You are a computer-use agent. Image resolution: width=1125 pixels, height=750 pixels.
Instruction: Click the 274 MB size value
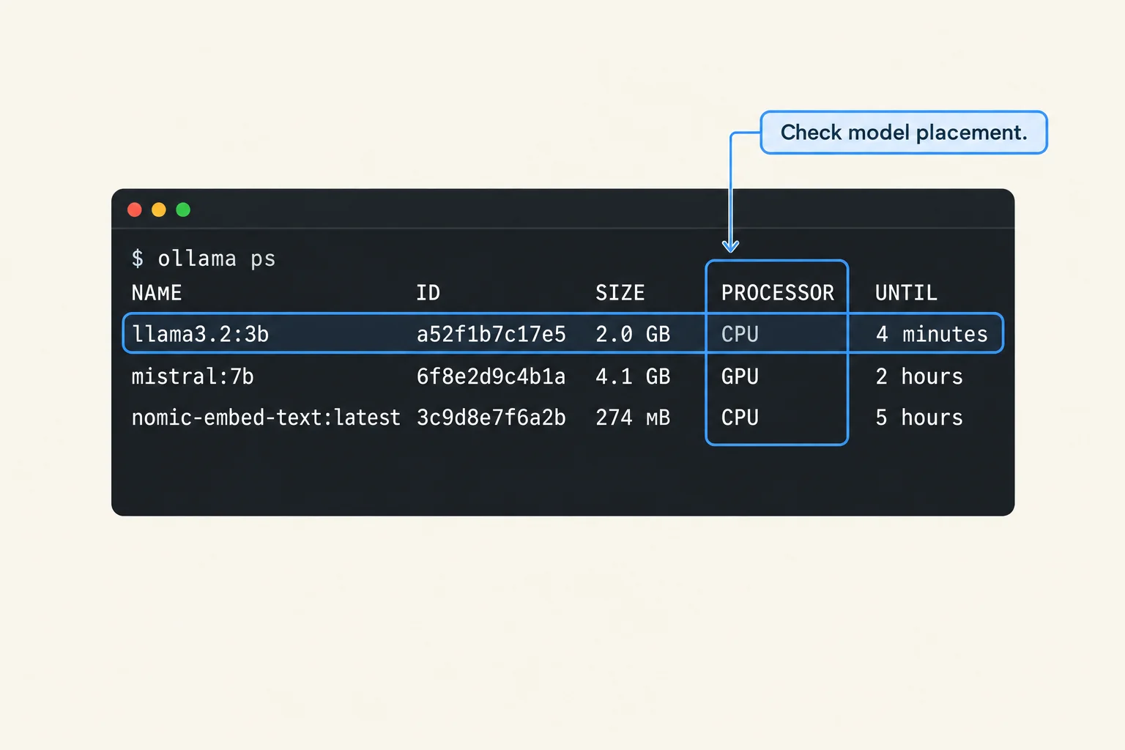[633, 417]
